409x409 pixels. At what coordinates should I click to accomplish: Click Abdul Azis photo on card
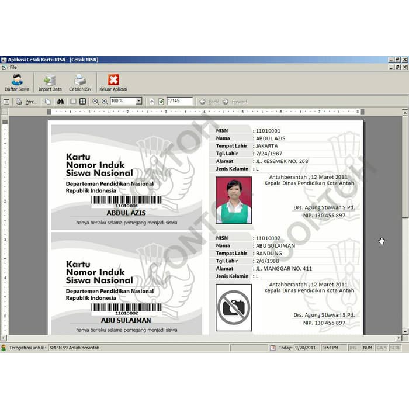pos(234,200)
